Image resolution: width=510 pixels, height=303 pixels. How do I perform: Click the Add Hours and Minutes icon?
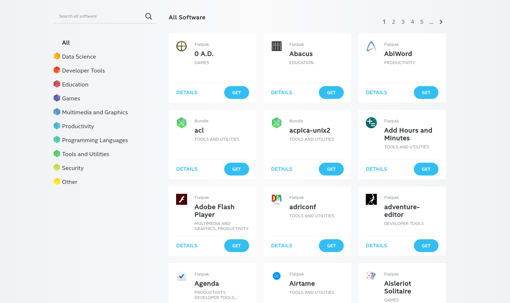[x=371, y=123]
